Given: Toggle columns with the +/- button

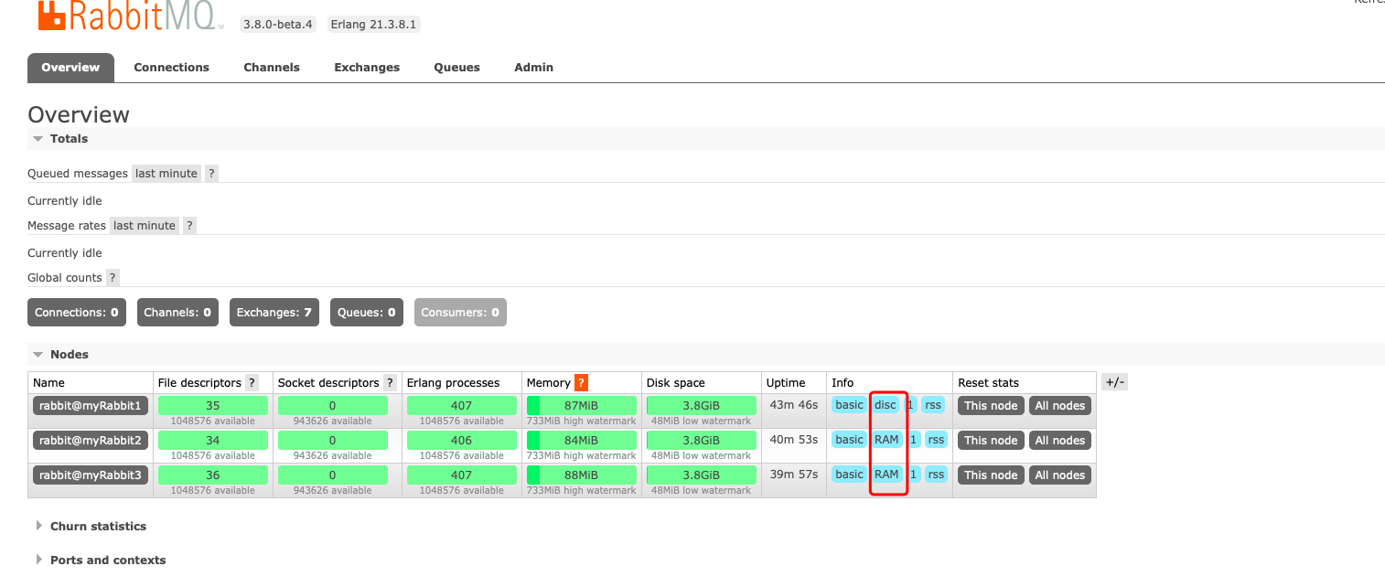Looking at the screenshot, I should [1114, 382].
